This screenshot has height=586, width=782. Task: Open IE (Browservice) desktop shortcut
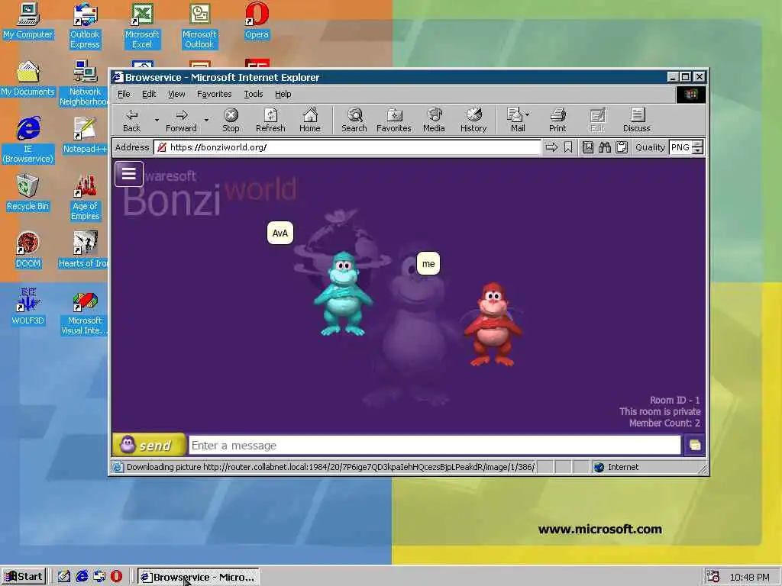pyautogui.click(x=28, y=140)
